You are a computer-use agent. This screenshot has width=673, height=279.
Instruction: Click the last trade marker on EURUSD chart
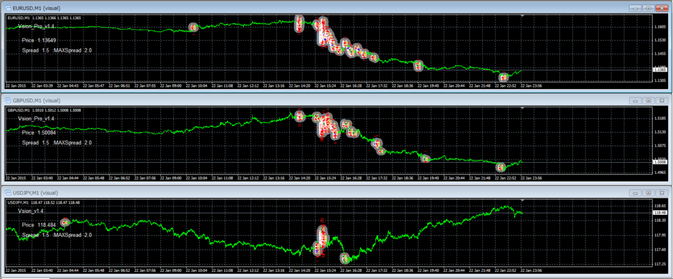pyautogui.click(x=503, y=77)
